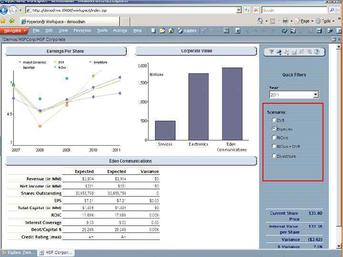The image size is (343, 257).
Task: Click the Save icon in Workspace toolbar
Action: [319, 31]
